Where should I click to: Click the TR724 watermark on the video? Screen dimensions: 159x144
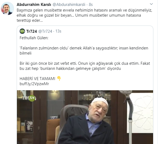(x=29, y=98)
